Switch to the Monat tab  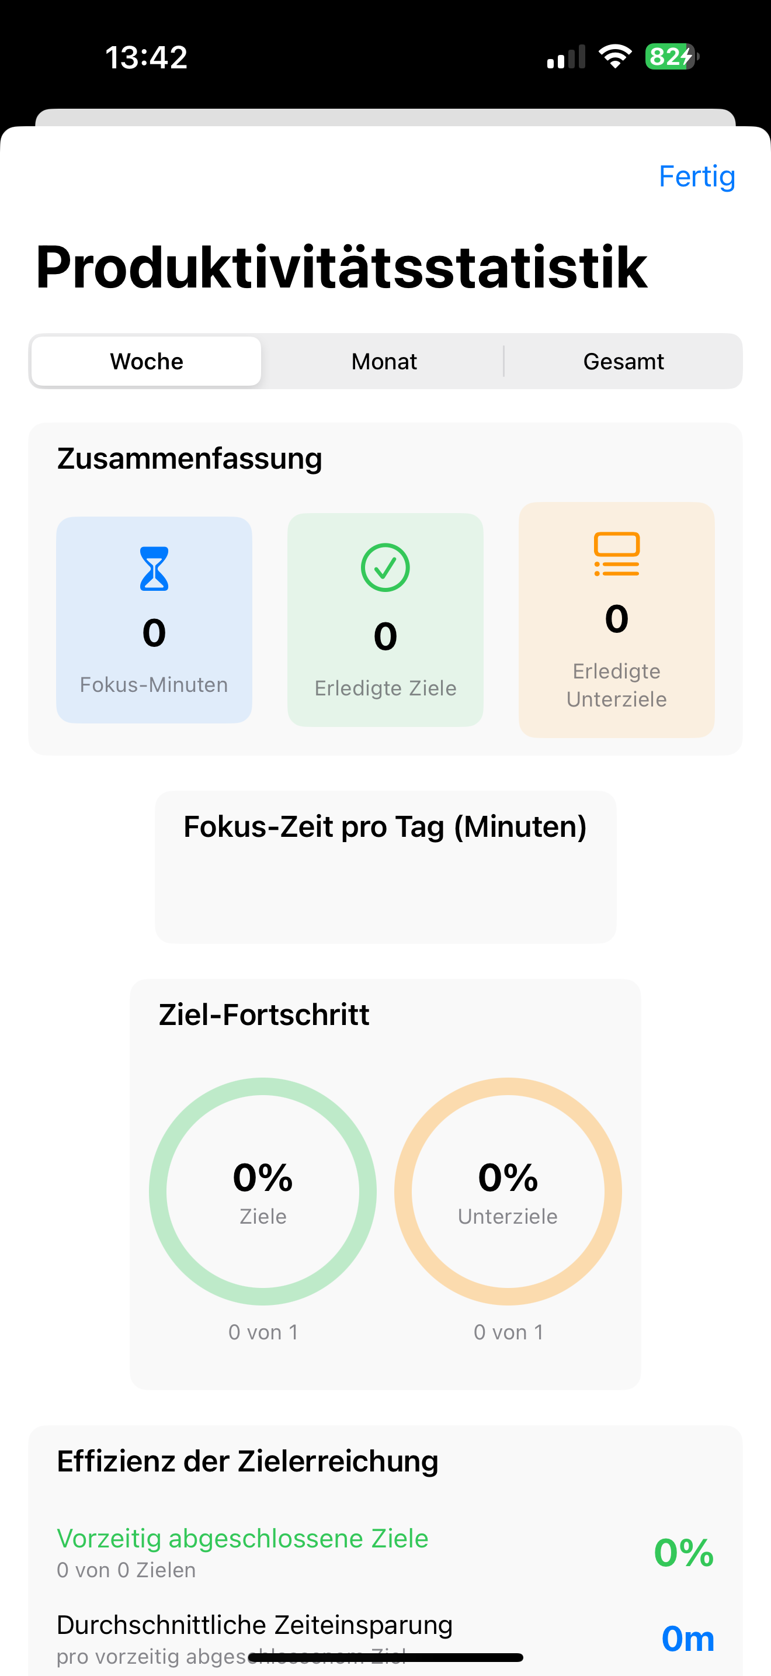pyautogui.click(x=384, y=362)
